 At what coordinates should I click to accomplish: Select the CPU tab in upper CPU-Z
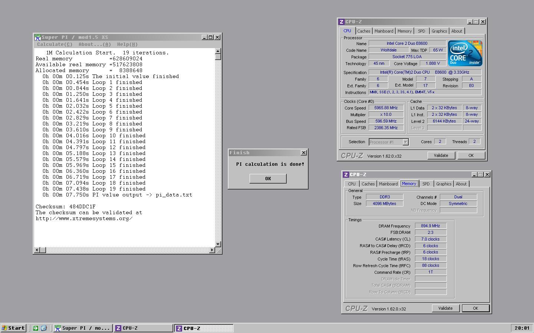pos(347,31)
